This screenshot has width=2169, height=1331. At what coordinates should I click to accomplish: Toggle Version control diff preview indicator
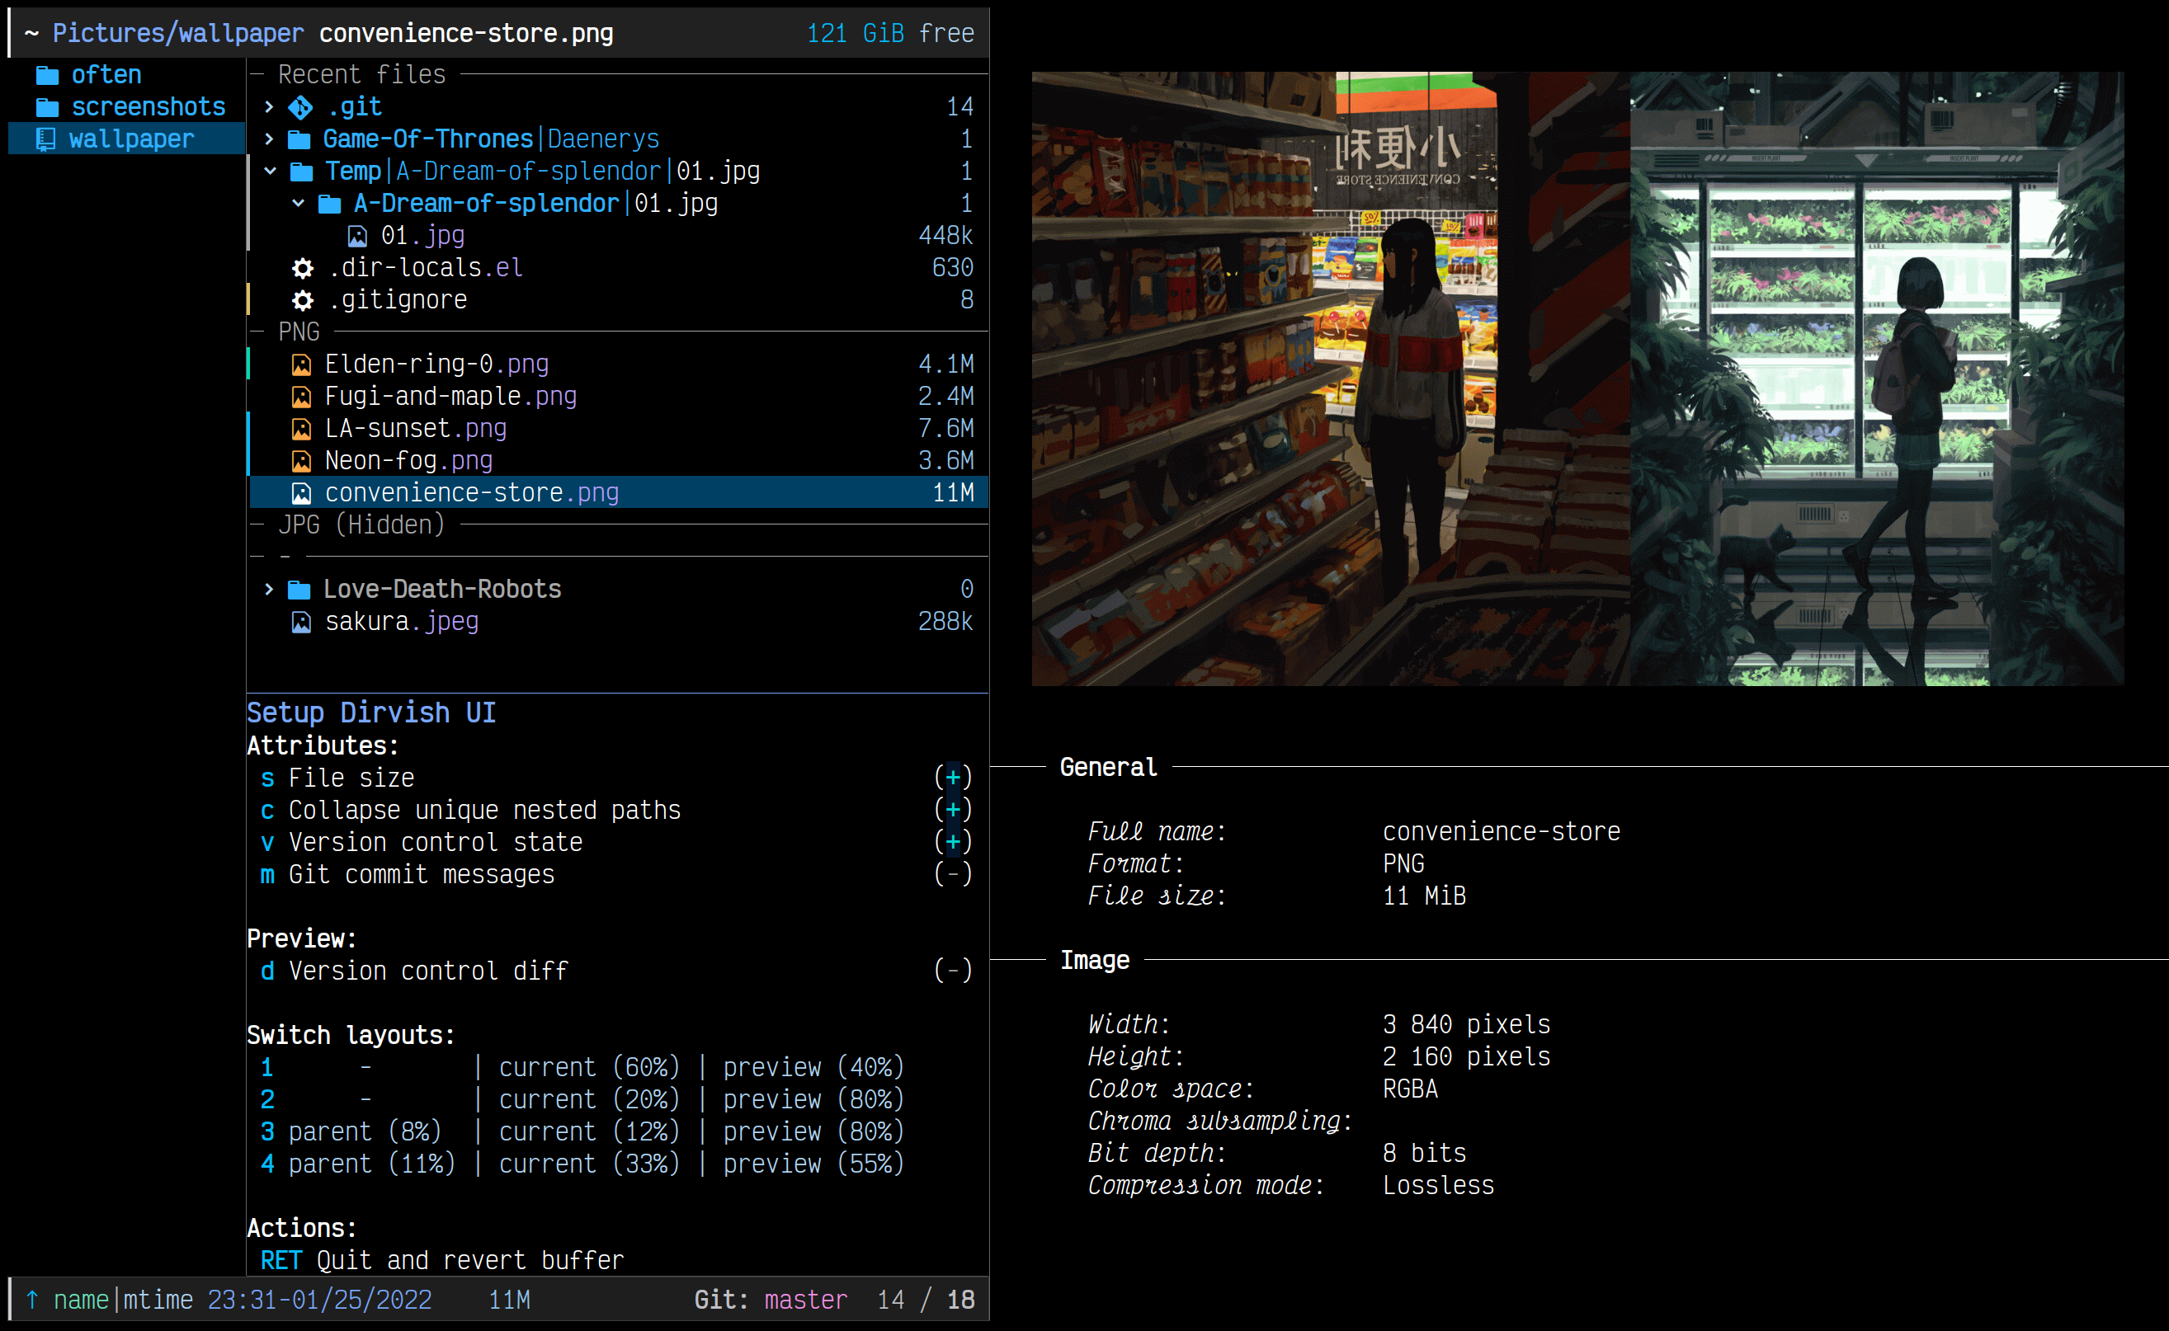point(952,970)
